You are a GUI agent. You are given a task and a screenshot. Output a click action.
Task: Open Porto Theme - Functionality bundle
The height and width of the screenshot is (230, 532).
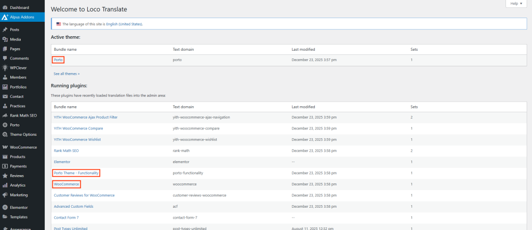tap(76, 172)
